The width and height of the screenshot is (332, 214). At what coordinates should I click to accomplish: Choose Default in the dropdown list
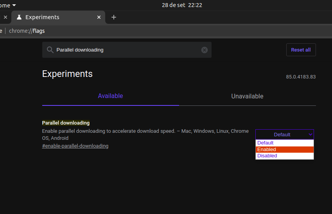tap(285, 143)
